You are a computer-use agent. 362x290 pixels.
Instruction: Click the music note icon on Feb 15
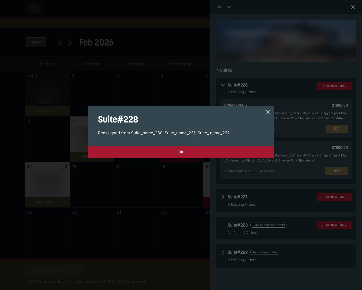(x=64, y=167)
